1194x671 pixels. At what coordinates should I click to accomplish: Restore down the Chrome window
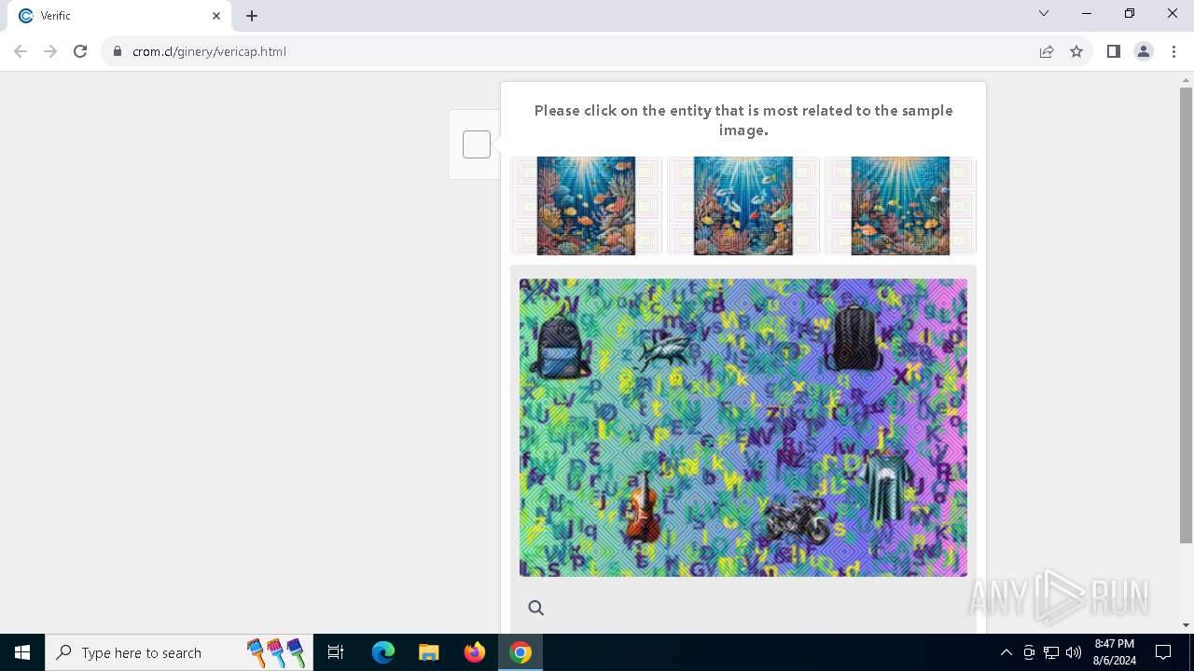point(1130,13)
